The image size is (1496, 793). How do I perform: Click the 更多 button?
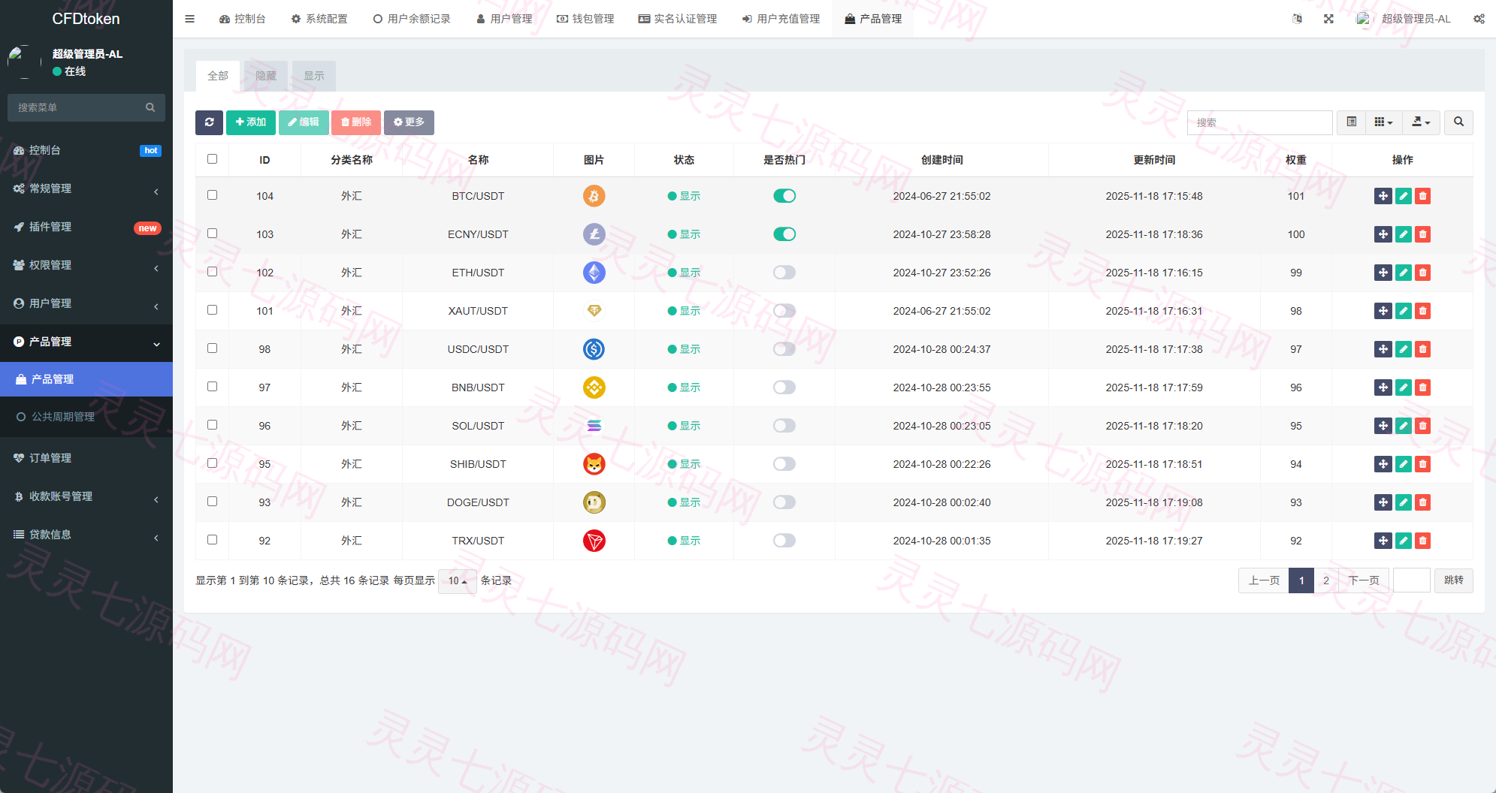coord(409,122)
